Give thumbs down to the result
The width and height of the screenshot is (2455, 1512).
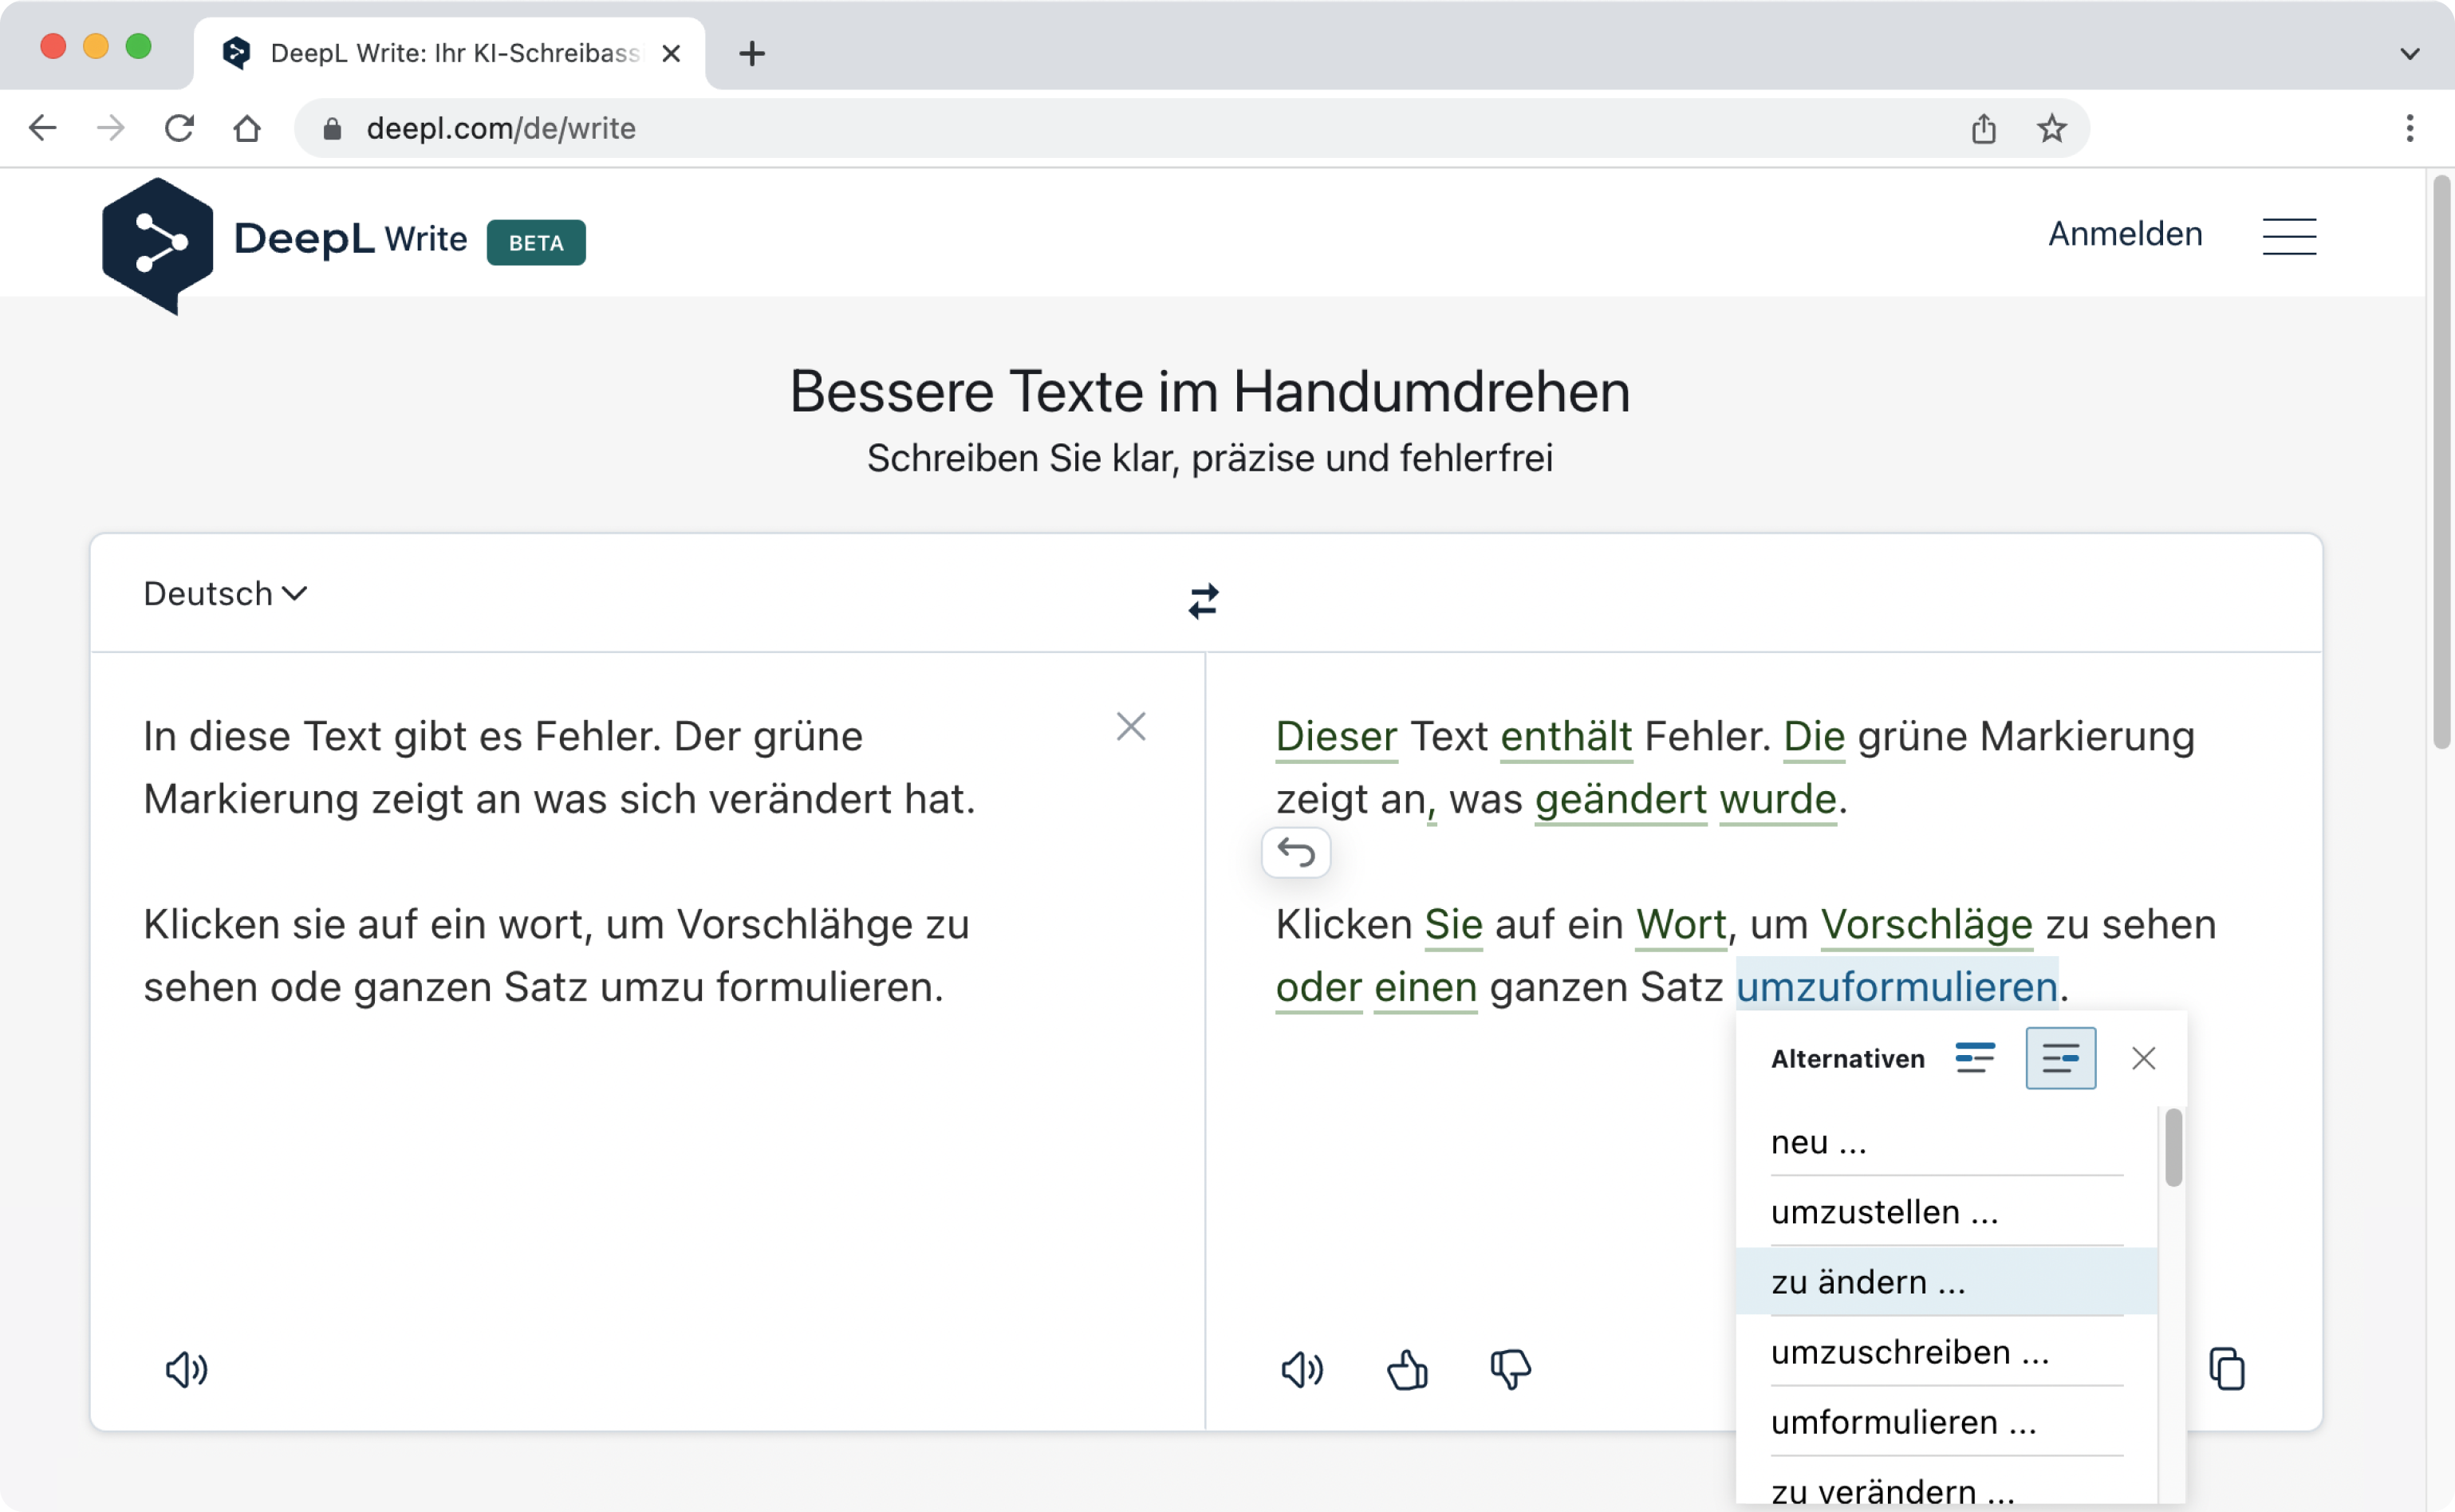pyautogui.click(x=1510, y=1369)
